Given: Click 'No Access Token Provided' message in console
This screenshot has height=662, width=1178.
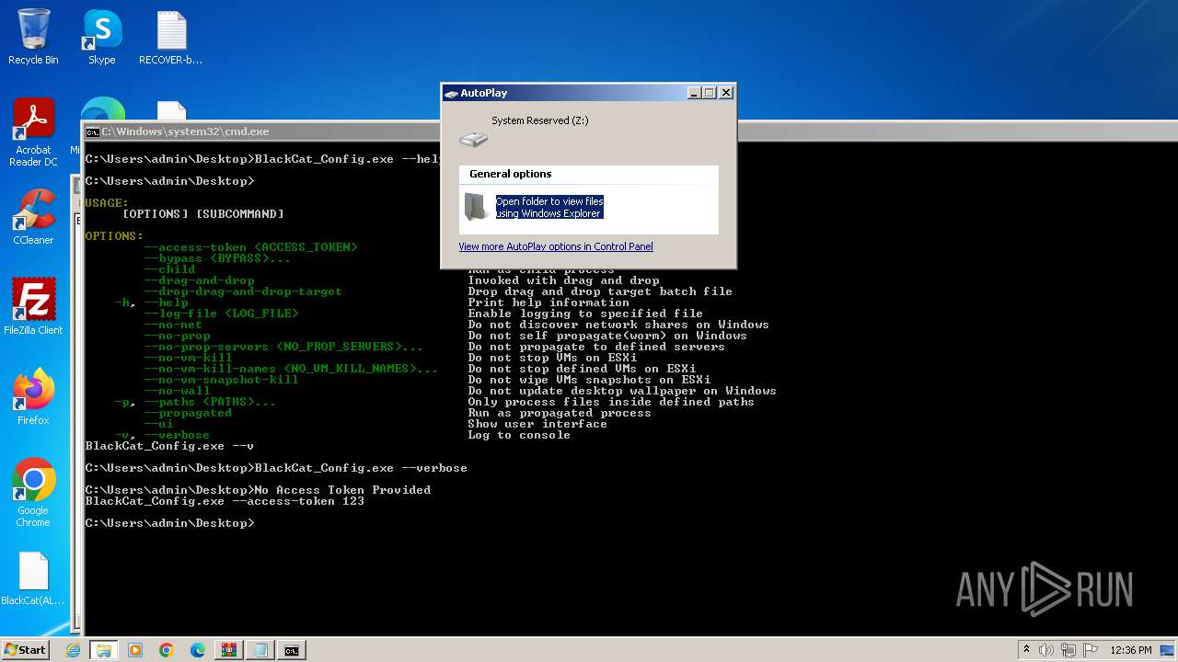Looking at the screenshot, I should point(342,490).
